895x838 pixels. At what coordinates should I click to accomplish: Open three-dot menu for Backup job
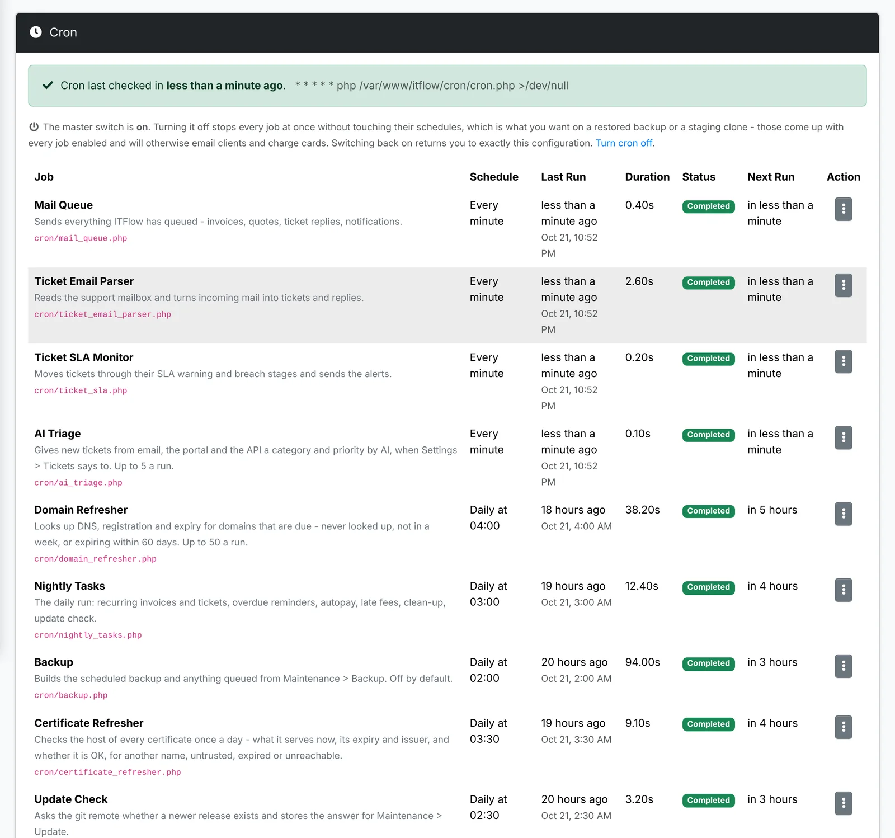click(843, 666)
